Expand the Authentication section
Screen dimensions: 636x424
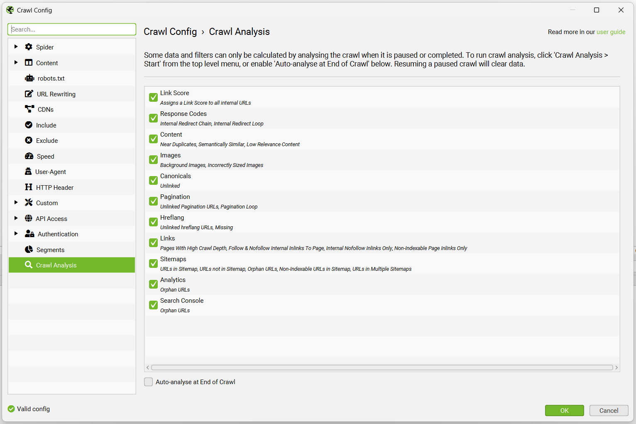tap(16, 234)
